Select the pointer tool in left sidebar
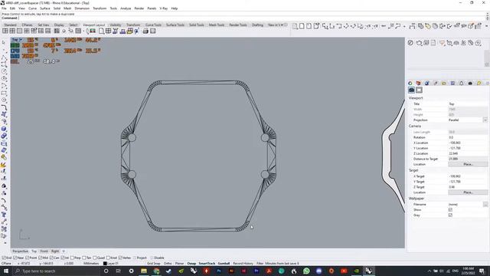Screen dimensions: 490x276 4,42
